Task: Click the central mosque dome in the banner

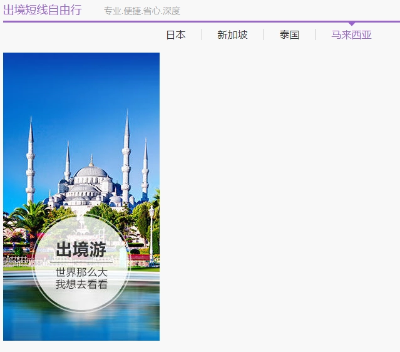Action: point(91,171)
